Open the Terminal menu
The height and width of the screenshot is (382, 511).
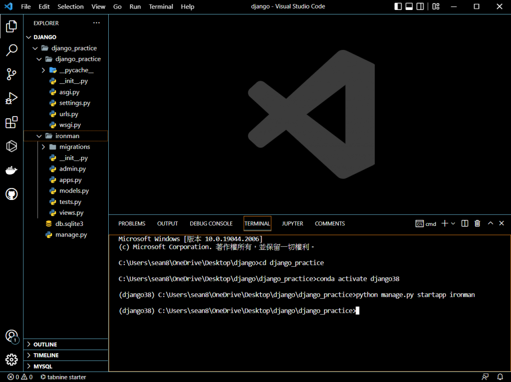(161, 6)
